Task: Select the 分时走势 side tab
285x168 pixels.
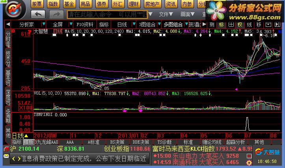Action: 8,39
